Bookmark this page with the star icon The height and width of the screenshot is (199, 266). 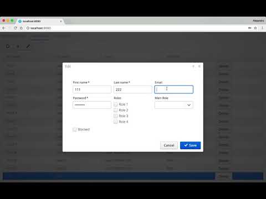point(255,28)
